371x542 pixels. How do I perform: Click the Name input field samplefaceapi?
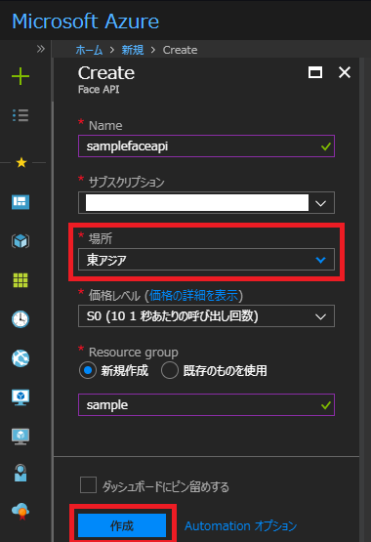click(x=206, y=146)
